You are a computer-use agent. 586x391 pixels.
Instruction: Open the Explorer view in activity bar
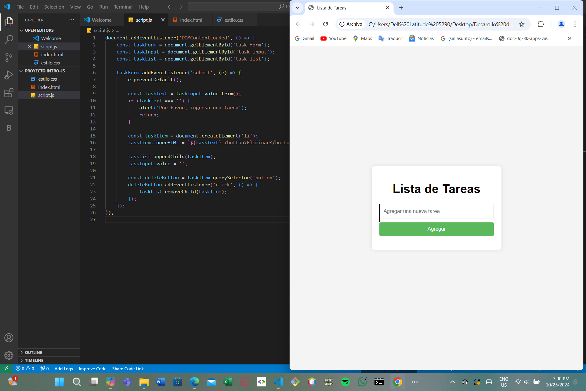[9, 22]
